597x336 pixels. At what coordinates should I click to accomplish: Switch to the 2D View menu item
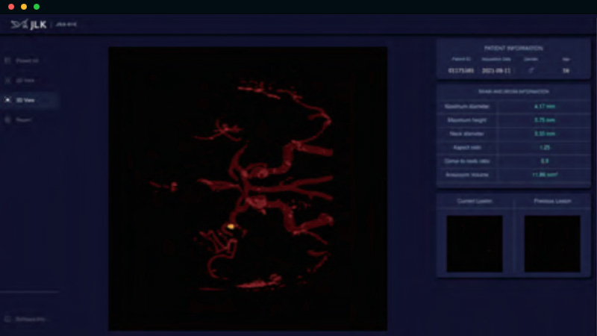click(x=25, y=80)
